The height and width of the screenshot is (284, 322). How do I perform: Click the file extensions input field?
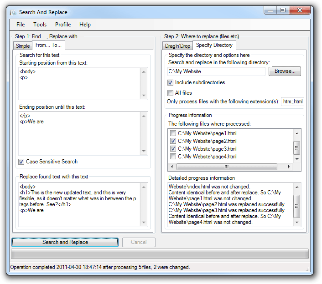click(292, 102)
